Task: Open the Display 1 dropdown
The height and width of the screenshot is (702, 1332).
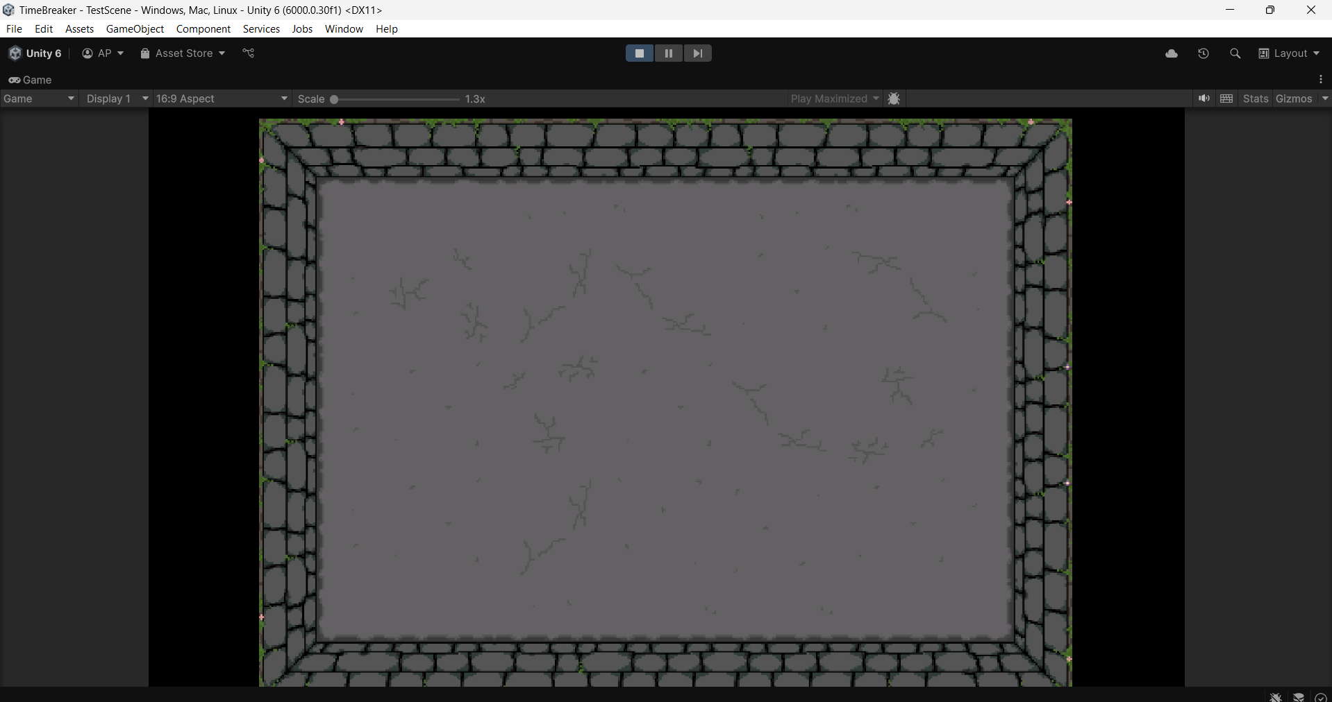Action: [116, 99]
